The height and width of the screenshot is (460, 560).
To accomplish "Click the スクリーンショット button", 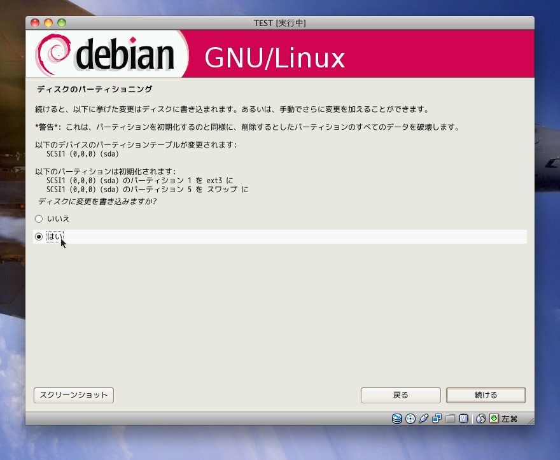I will coord(74,395).
